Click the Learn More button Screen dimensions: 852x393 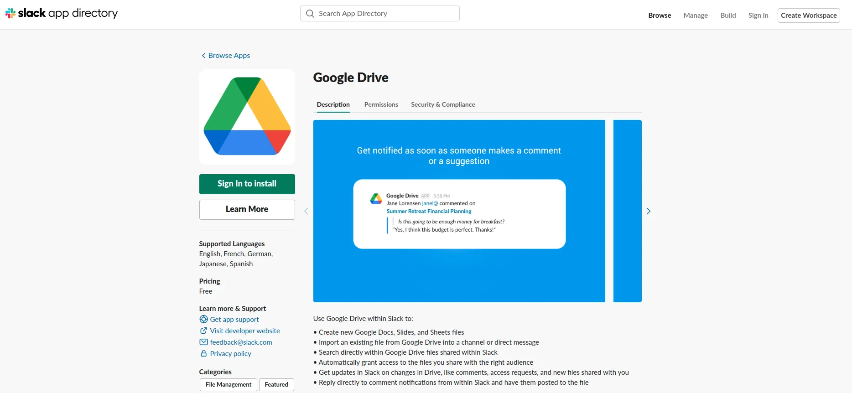pos(247,209)
